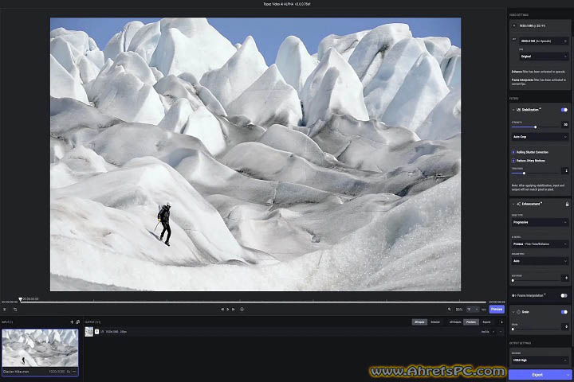Open the three-dot menu in the output panel header
Screen dimensions: 574x382
(501, 322)
